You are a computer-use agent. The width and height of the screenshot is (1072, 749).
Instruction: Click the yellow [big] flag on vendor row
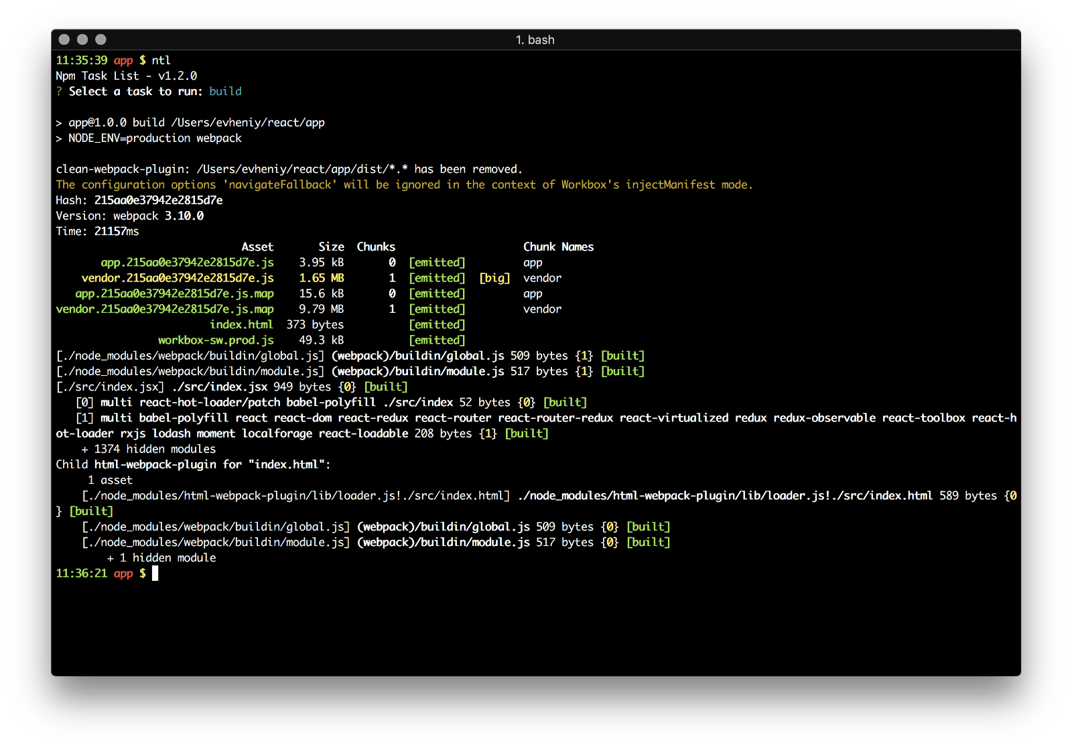494,278
